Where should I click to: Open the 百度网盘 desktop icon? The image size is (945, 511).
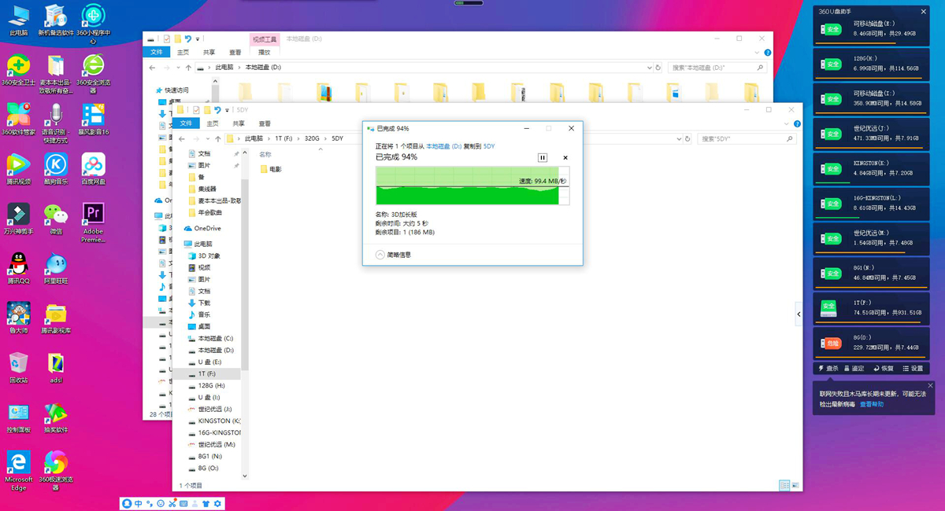pyautogui.click(x=93, y=169)
